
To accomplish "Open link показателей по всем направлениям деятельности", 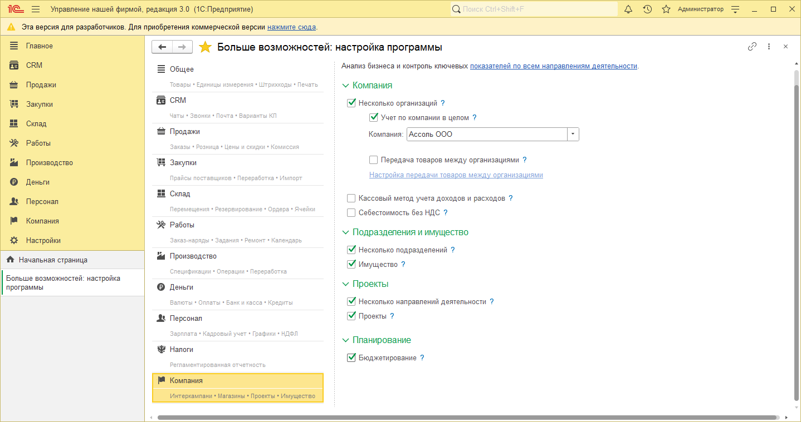I will point(553,66).
